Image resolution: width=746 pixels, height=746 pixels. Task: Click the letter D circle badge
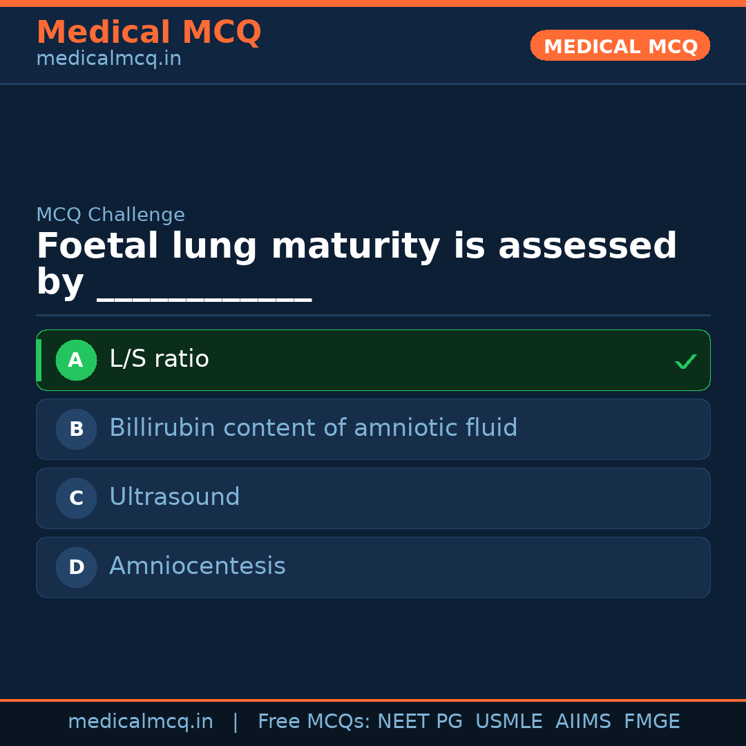coord(76,567)
